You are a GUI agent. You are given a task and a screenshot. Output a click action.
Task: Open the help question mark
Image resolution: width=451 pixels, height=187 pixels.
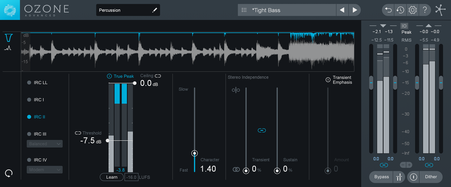pos(424,10)
